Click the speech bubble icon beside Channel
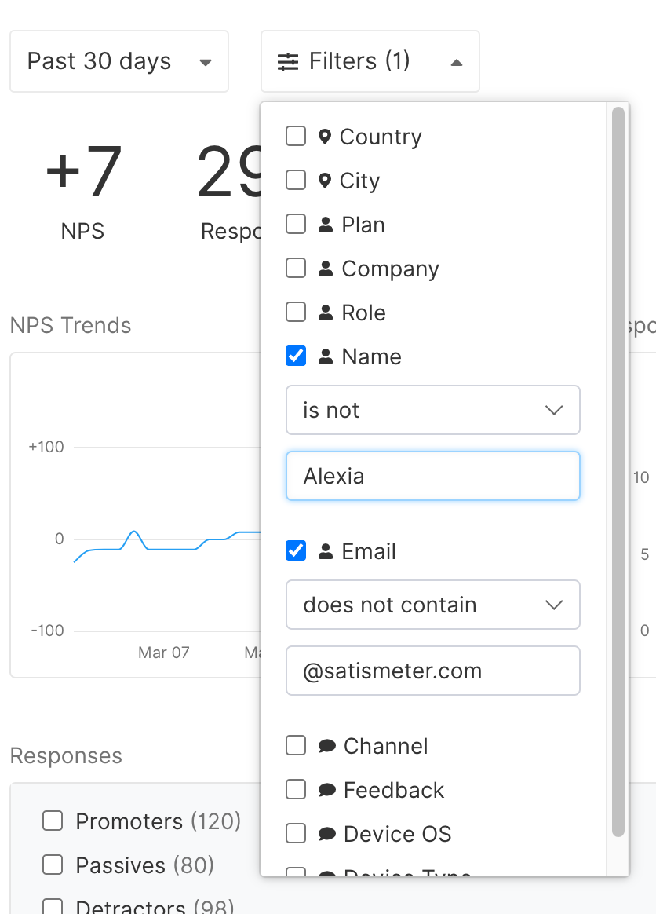 tap(327, 746)
